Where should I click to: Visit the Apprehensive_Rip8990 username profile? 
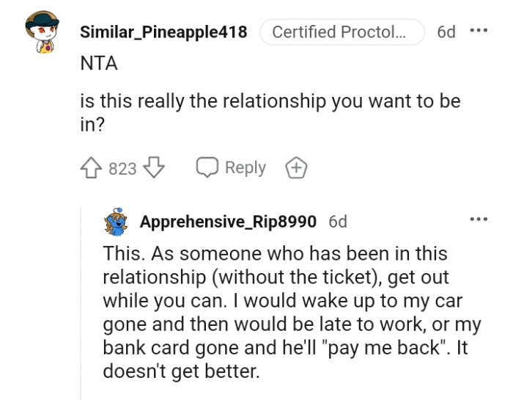(x=228, y=222)
